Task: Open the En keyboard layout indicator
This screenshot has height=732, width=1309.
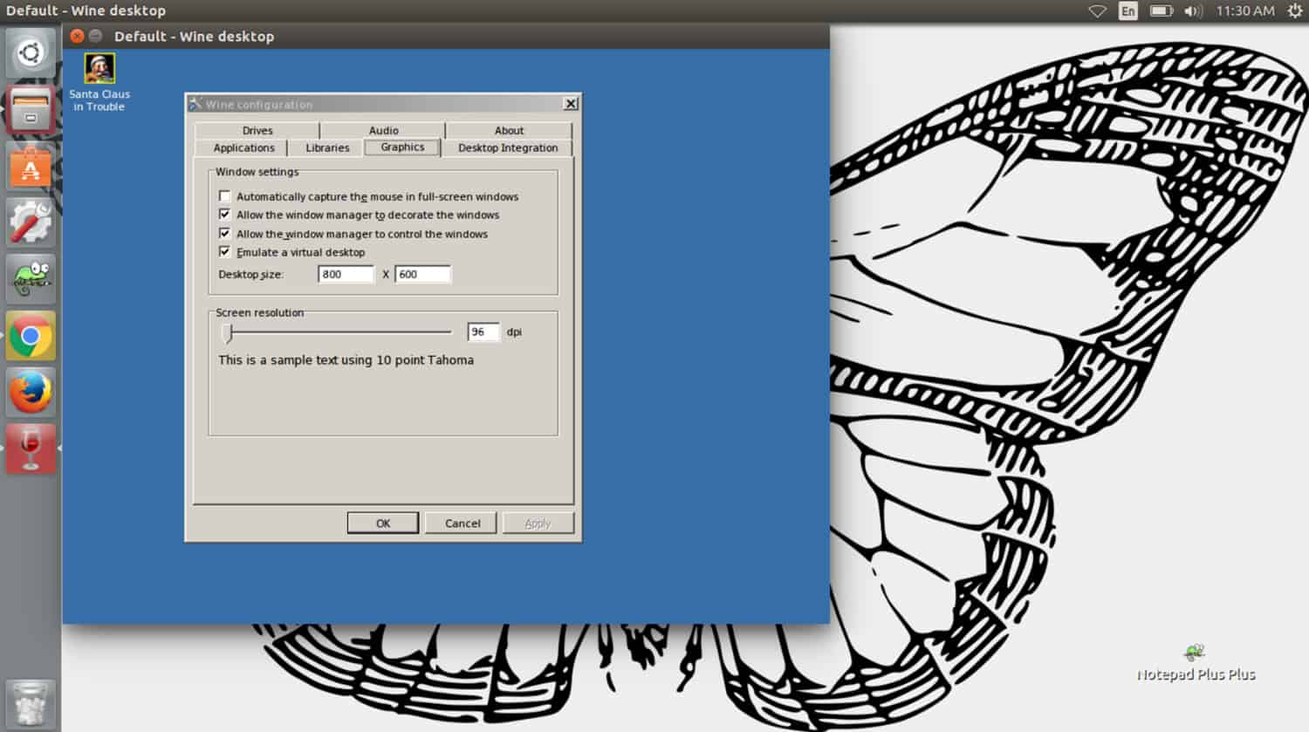Action: [x=1128, y=11]
